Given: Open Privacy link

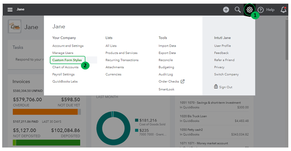Looking at the screenshot, I should click(x=219, y=67).
